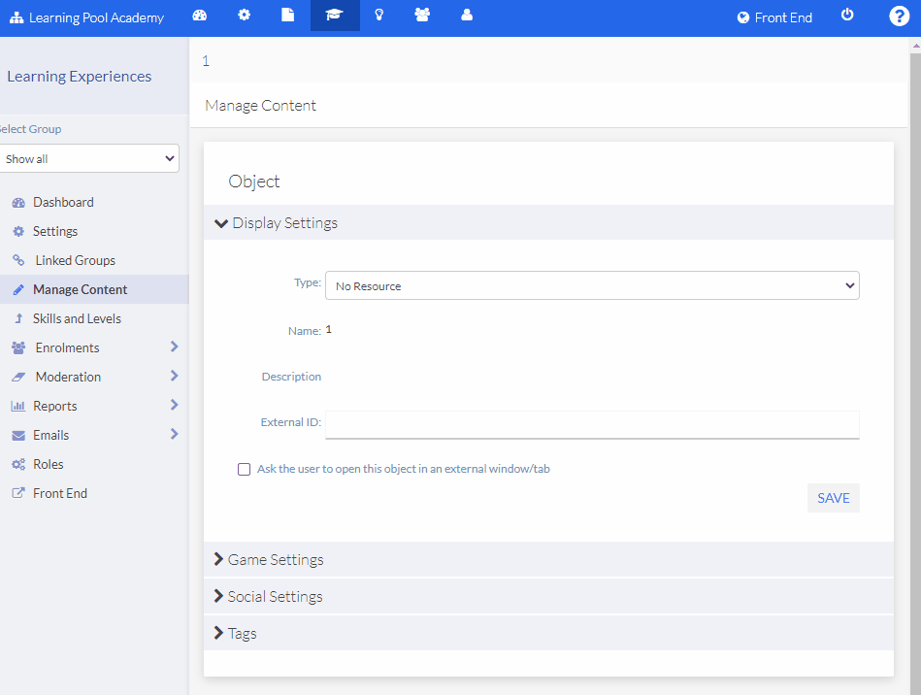921x695 pixels.
Task: Enable opening object in external window/tab
Action: (x=244, y=469)
